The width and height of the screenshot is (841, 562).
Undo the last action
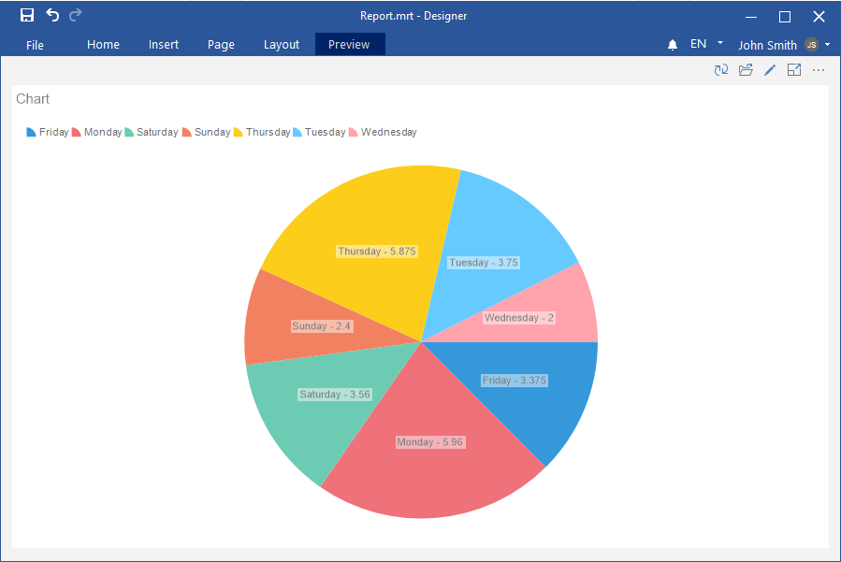[x=52, y=15]
